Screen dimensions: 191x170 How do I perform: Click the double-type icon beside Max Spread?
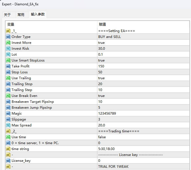pyautogui.click(x=8, y=125)
